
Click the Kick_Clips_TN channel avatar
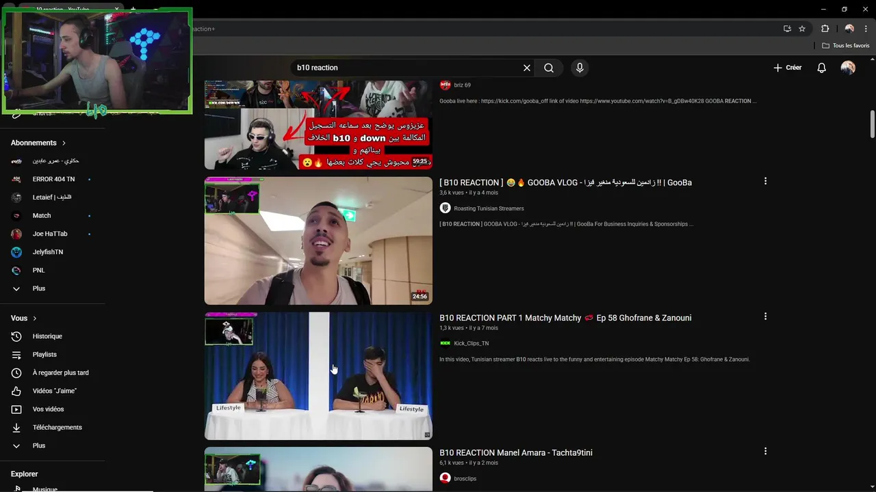point(445,343)
